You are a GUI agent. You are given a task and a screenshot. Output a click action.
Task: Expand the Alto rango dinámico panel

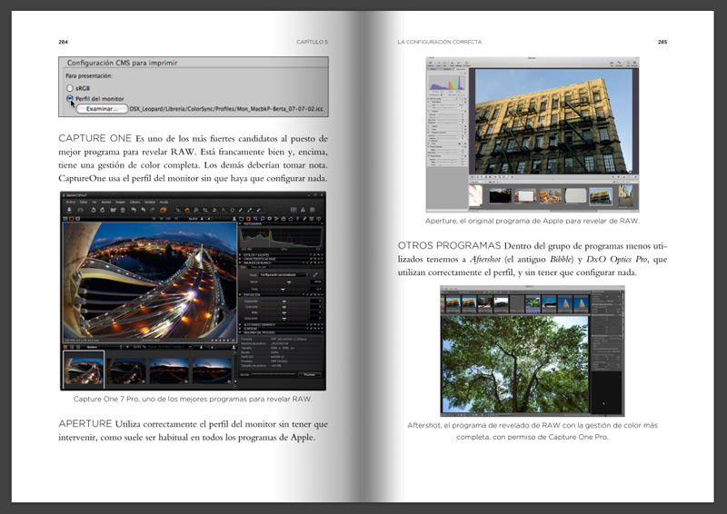(x=240, y=324)
